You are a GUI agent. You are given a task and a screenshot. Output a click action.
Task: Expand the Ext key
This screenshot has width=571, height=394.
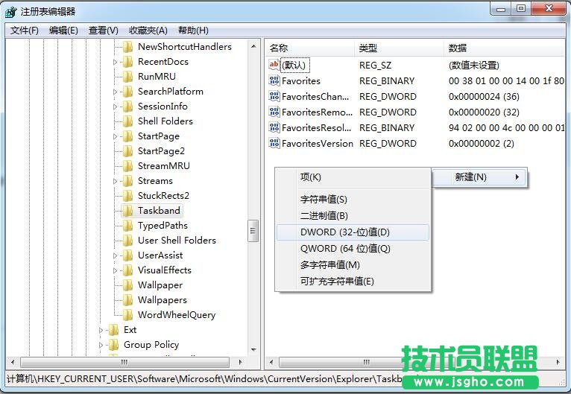coord(101,331)
